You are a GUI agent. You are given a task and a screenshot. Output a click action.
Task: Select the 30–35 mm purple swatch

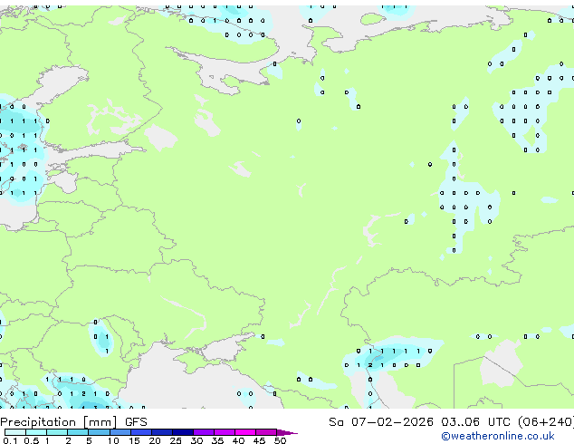[x=204, y=432]
